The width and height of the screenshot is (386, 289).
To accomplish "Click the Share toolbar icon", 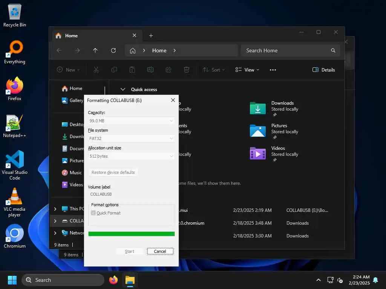I will point(168,70).
